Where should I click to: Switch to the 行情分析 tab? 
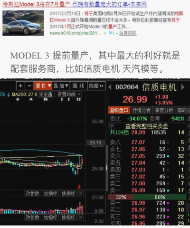point(142,110)
